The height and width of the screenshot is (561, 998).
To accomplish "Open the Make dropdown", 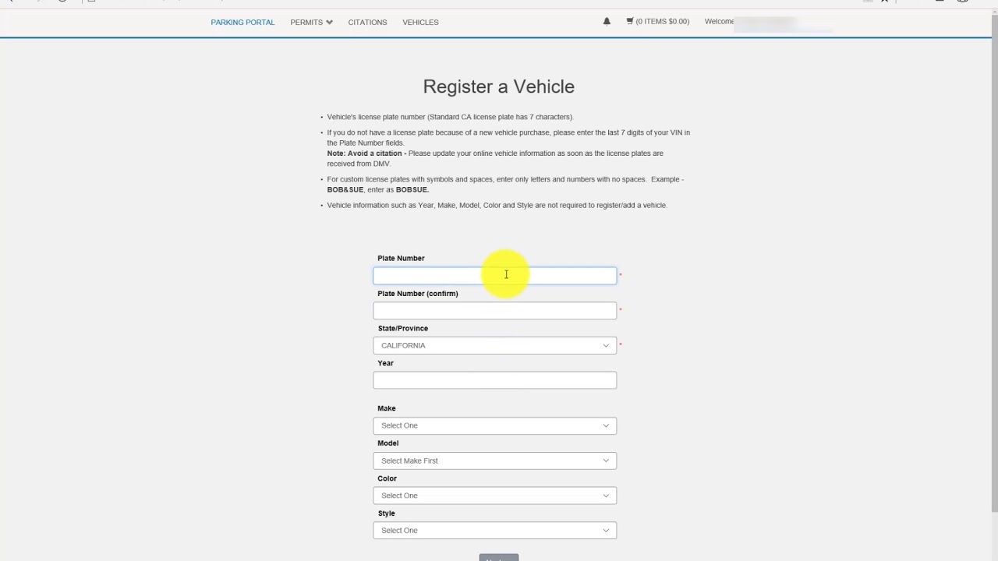I will pos(494,425).
